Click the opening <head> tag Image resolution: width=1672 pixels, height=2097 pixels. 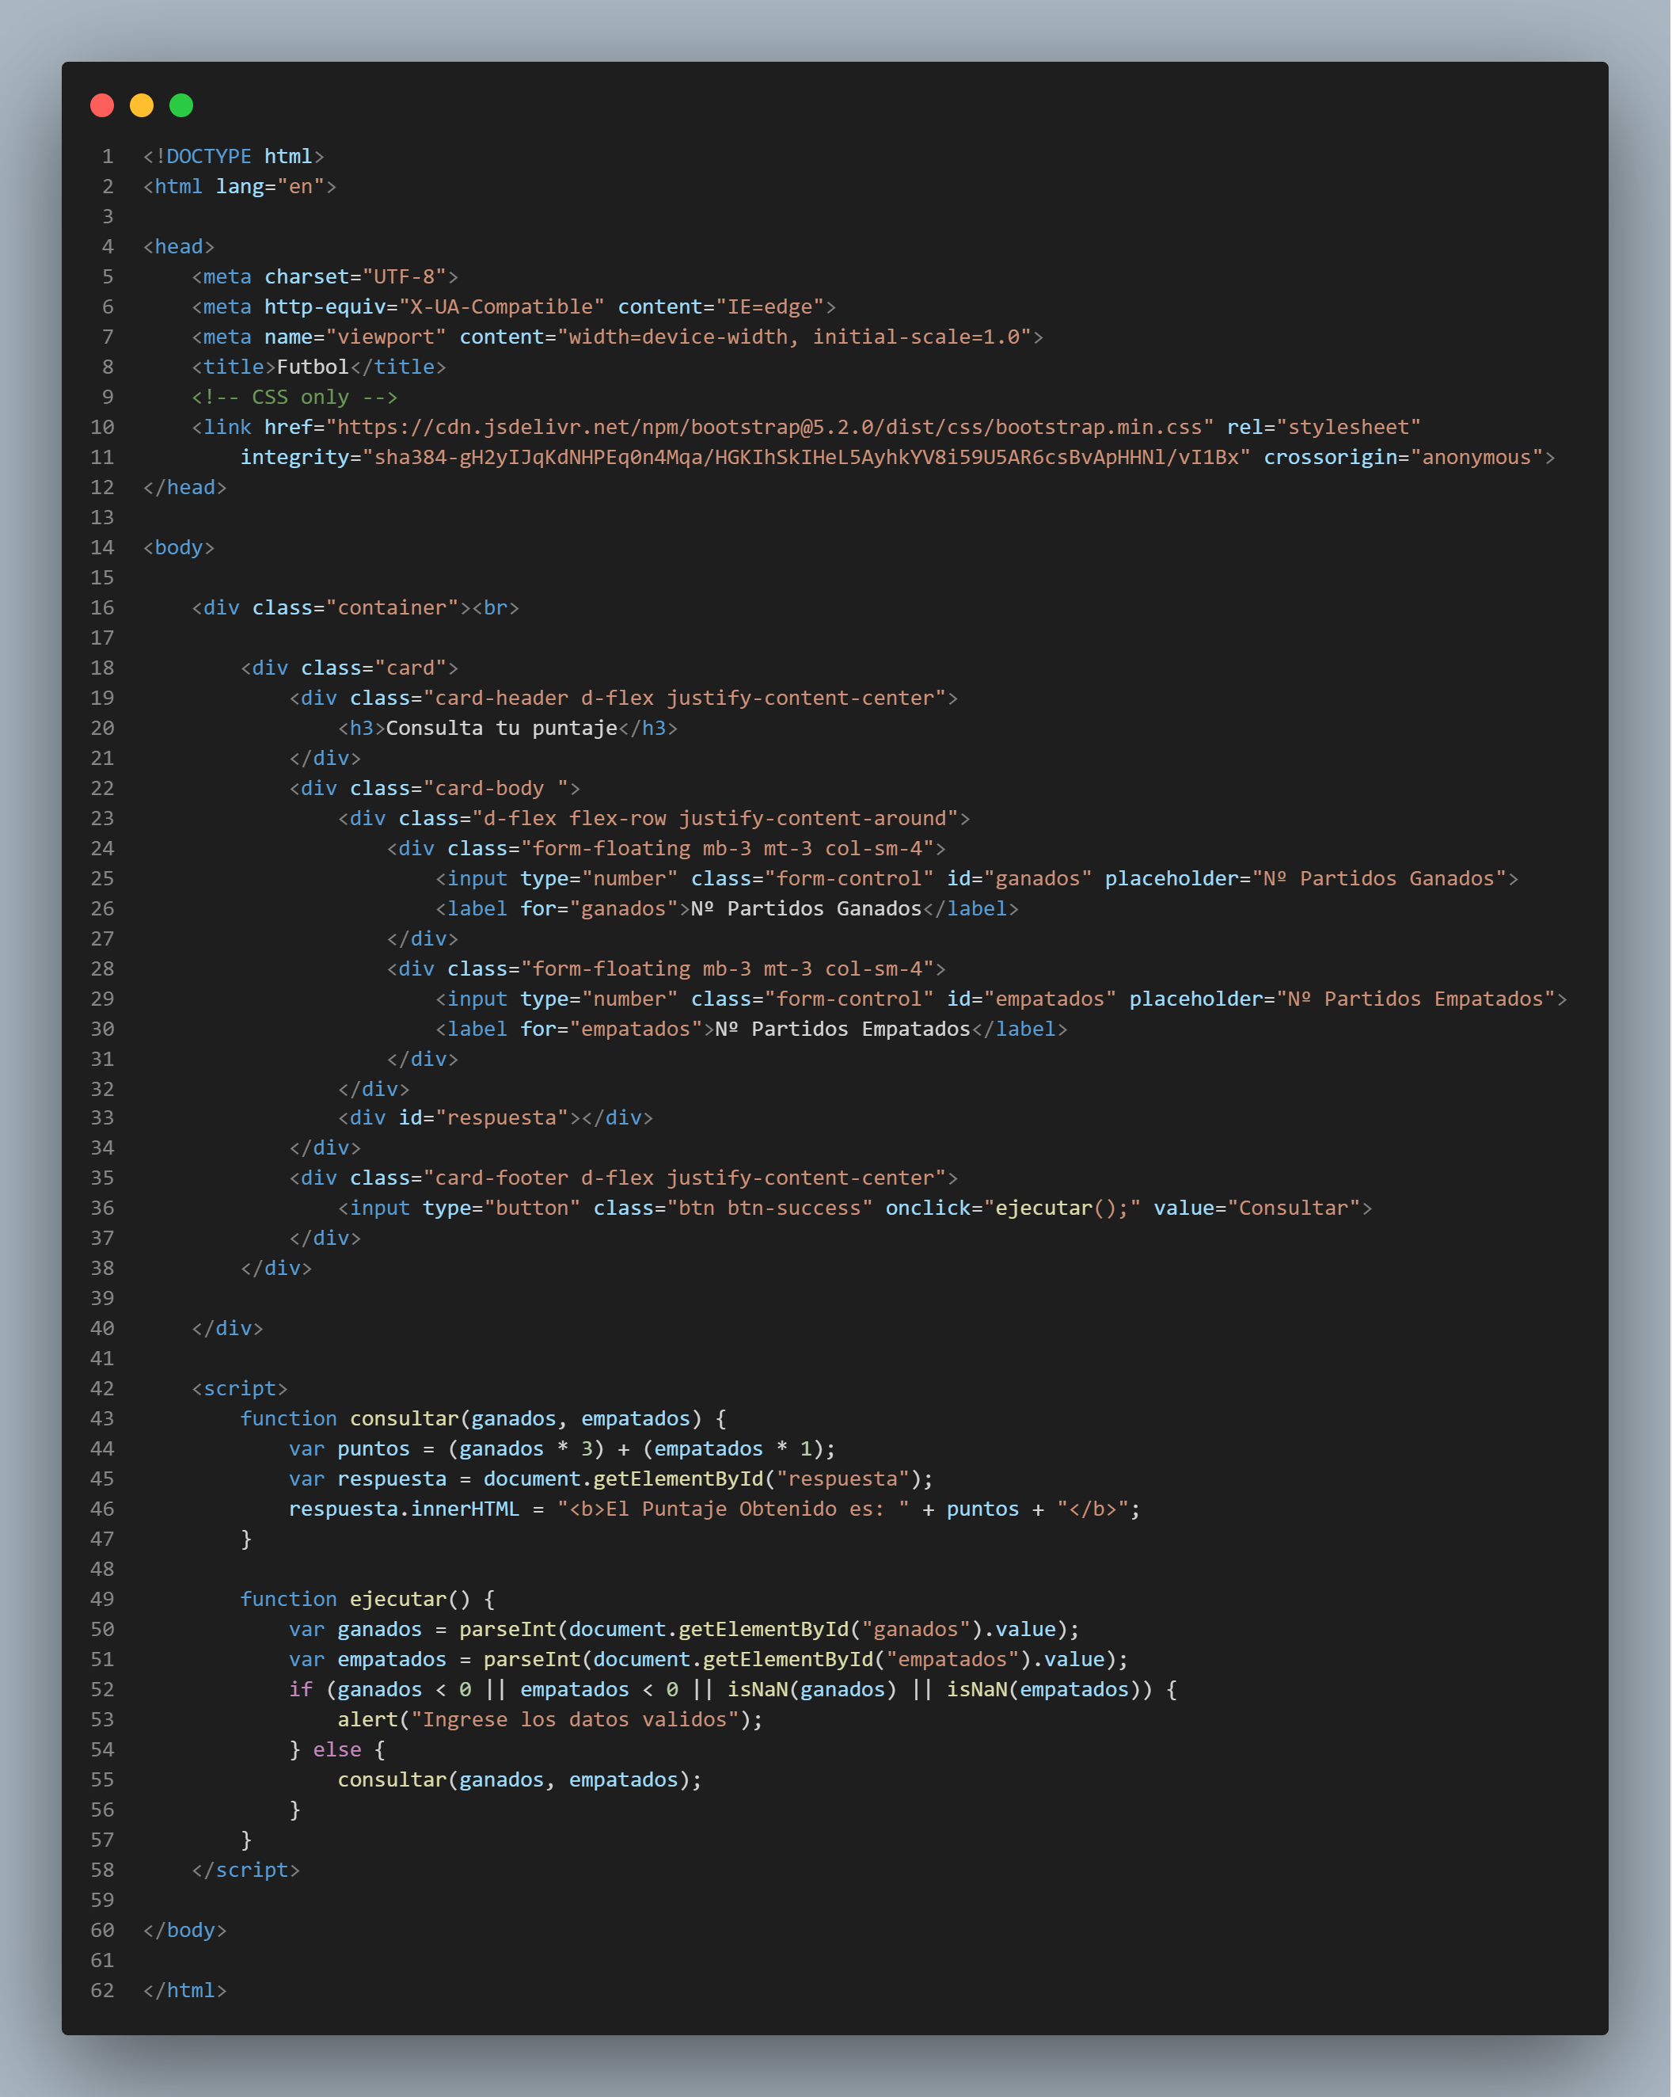coord(179,247)
